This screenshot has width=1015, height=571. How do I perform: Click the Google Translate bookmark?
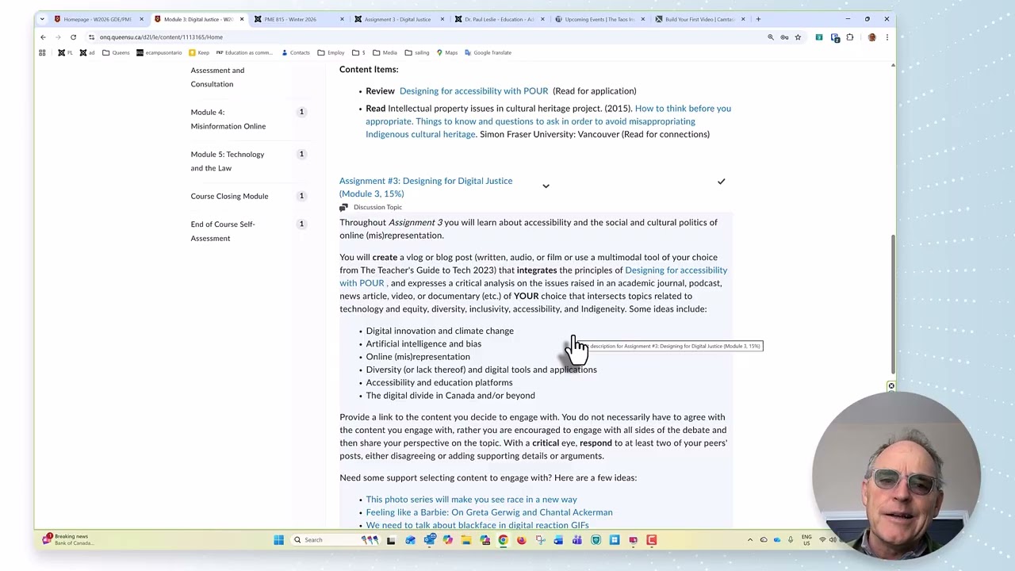pos(488,52)
